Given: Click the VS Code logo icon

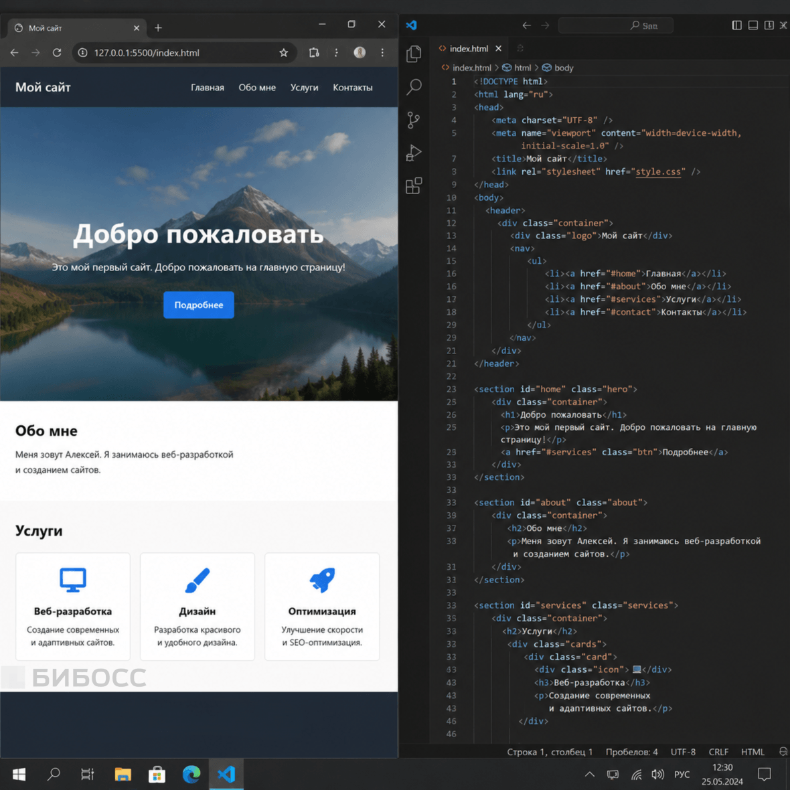Looking at the screenshot, I should [411, 25].
